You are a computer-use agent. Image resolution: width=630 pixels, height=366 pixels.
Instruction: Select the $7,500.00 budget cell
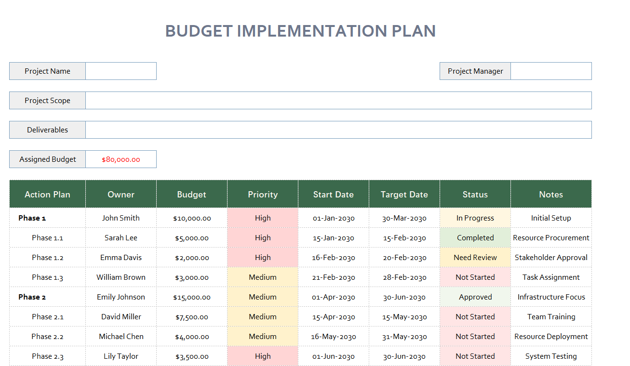[192, 316]
